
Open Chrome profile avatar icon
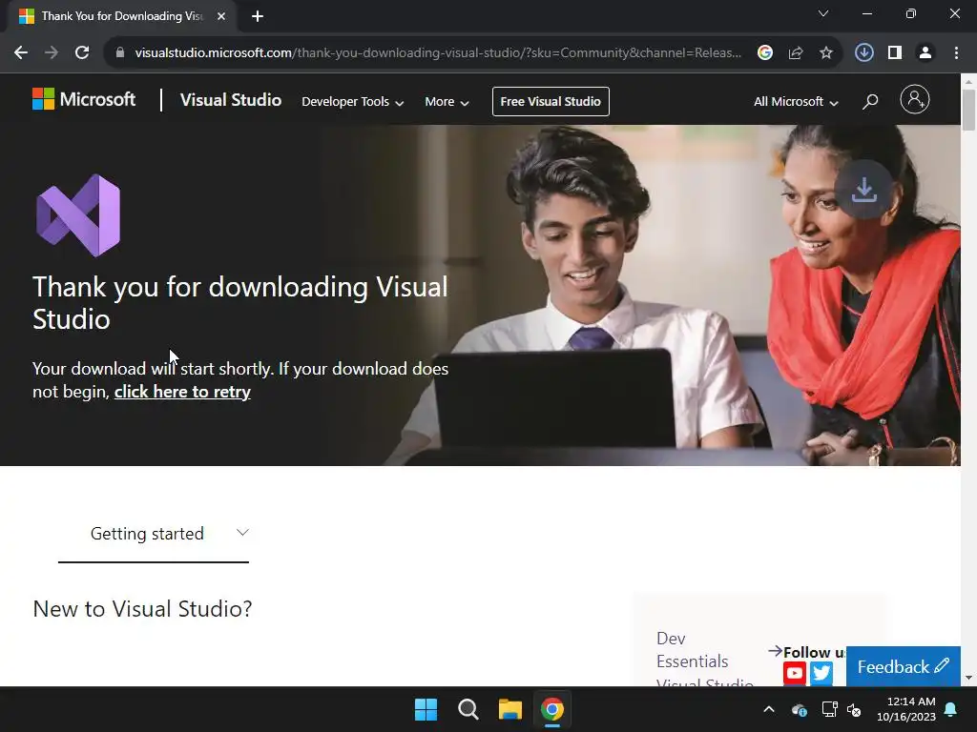coord(925,53)
